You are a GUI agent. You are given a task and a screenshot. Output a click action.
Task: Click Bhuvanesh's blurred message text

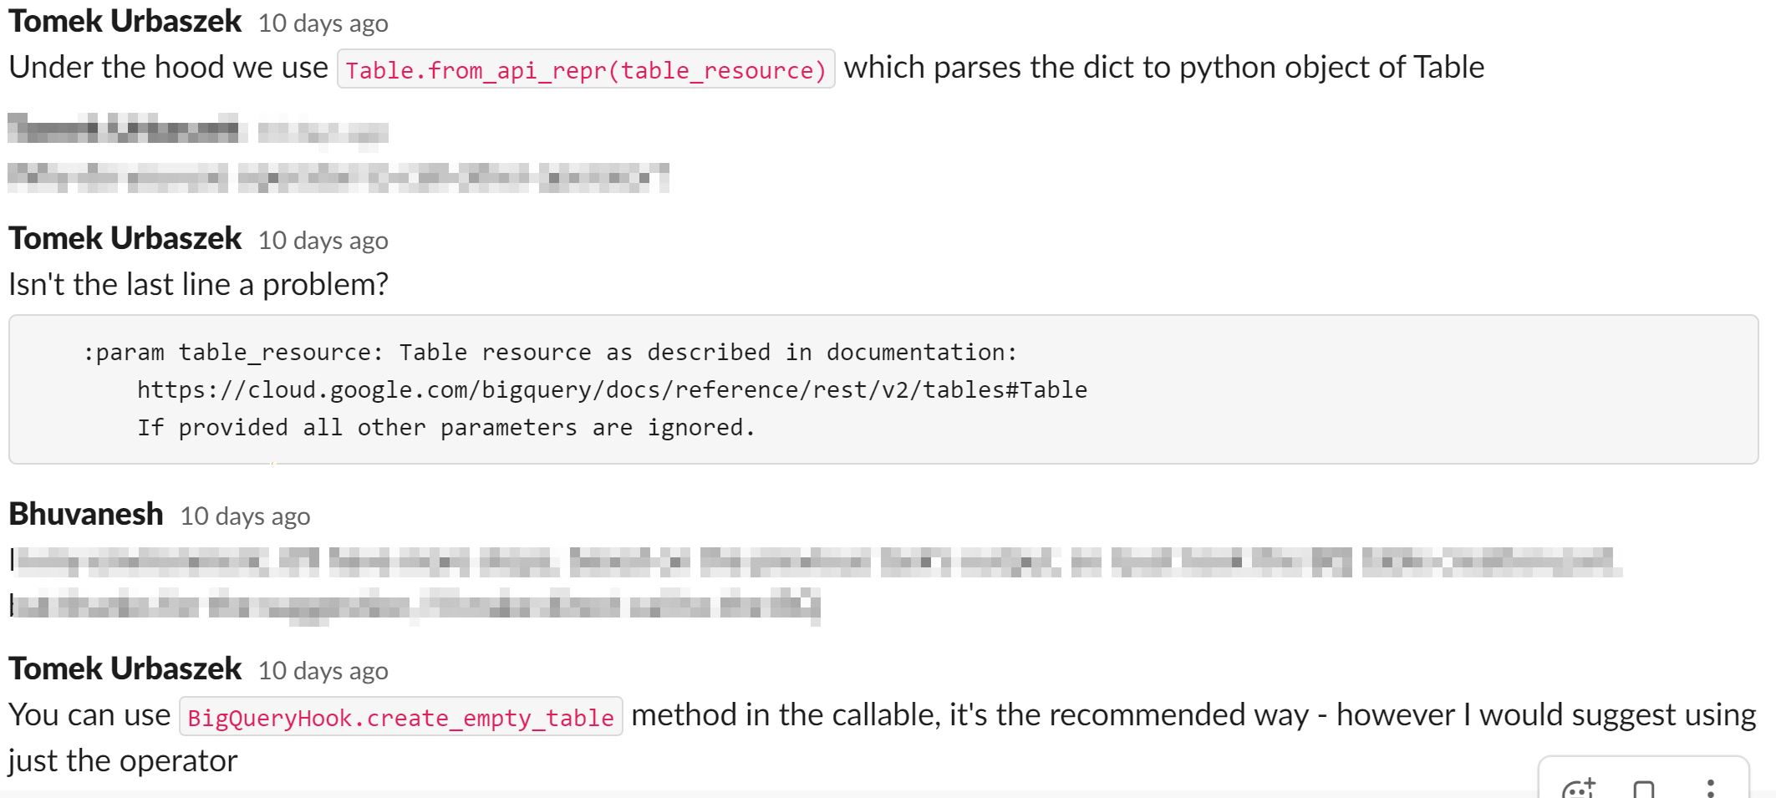pyautogui.click(x=815, y=583)
